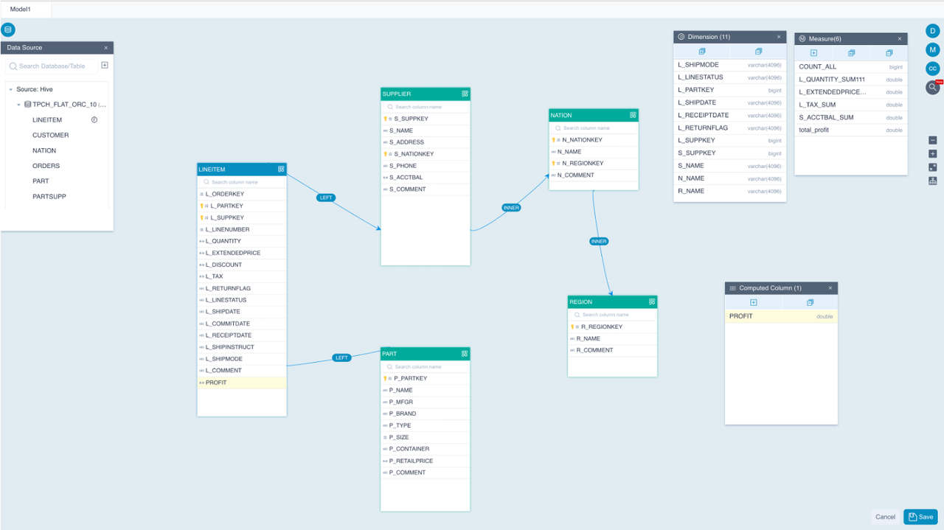Viewport: 944px width, 530px height.
Task: Click the Cancel button
Action: click(x=885, y=517)
